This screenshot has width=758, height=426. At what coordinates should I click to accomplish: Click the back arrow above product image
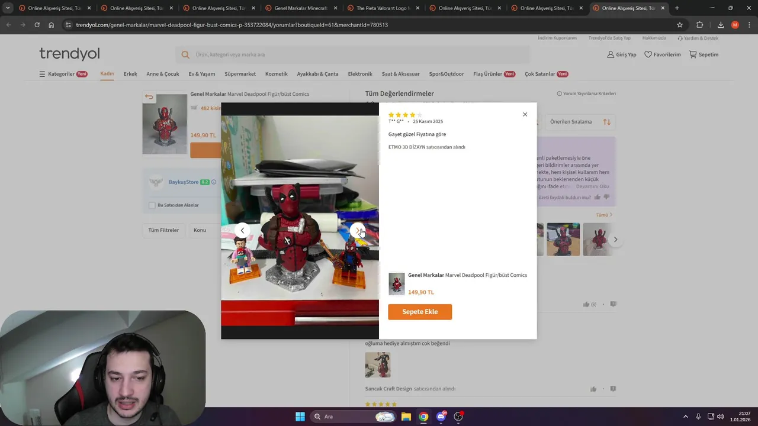point(149,97)
